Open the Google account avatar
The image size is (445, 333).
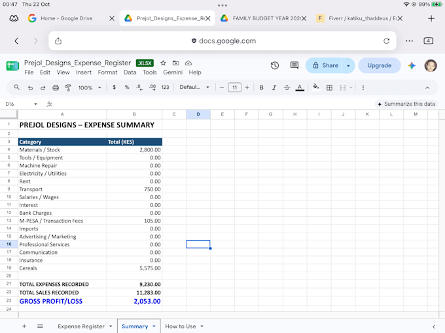[x=431, y=66]
